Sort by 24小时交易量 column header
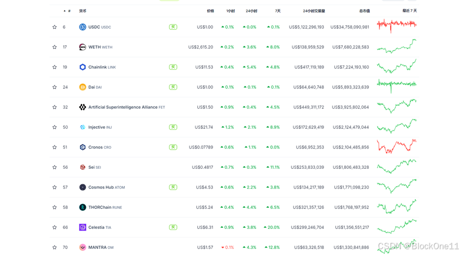 click(x=314, y=11)
